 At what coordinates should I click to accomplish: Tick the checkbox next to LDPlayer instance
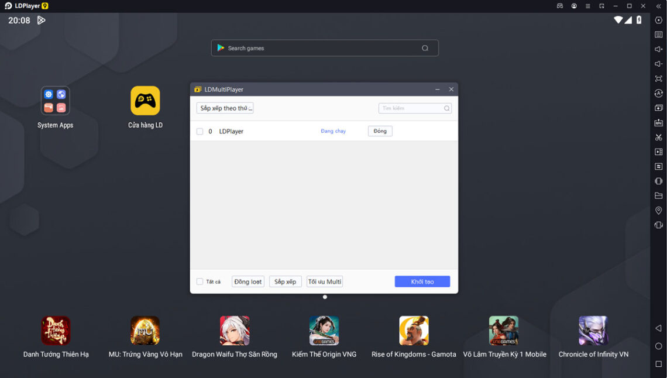pyautogui.click(x=200, y=132)
